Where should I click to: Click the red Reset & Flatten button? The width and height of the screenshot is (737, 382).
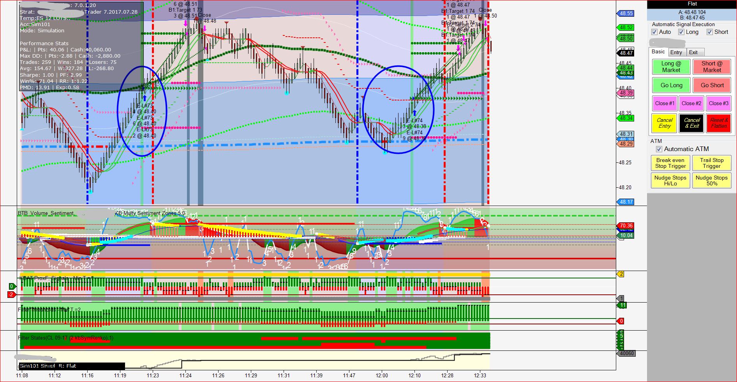click(x=719, y=123)
